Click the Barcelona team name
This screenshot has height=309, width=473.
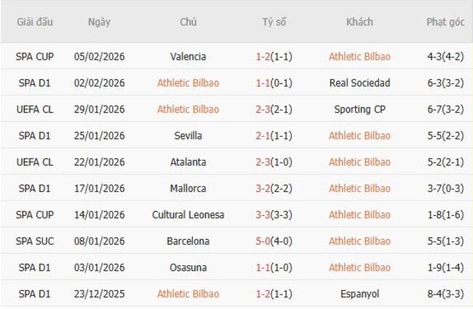click(x=188, y=241)
